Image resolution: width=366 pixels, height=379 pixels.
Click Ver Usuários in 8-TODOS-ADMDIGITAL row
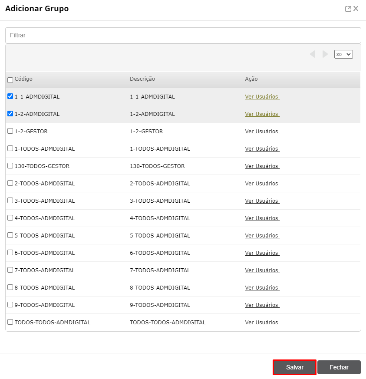[262, 288]
